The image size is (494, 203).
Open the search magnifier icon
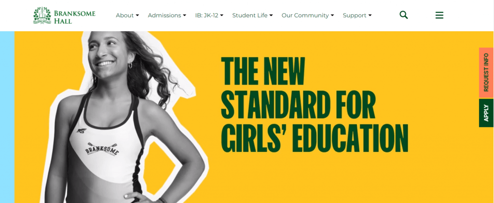click(x=404, y=15)
